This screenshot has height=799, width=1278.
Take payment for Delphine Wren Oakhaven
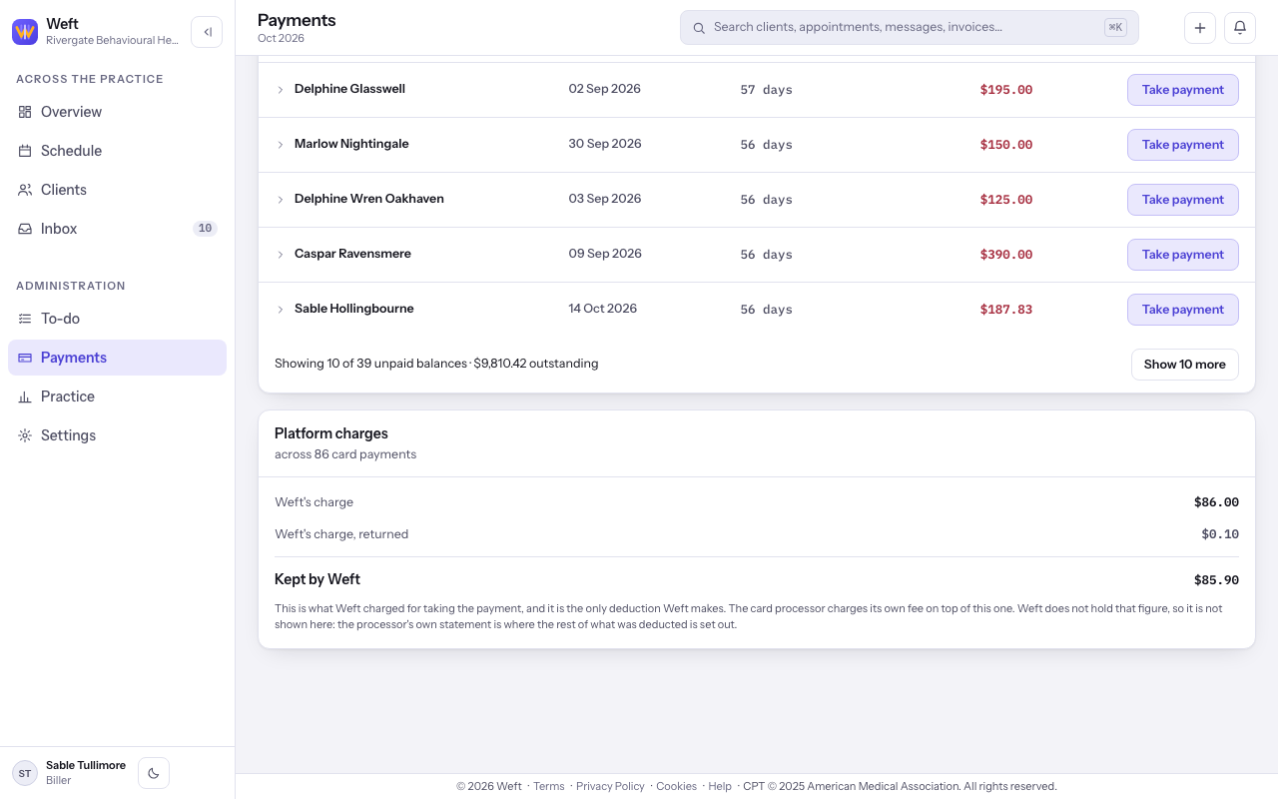coord(1183,200)
